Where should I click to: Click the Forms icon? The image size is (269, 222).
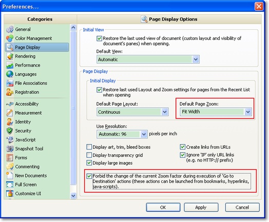10,157
